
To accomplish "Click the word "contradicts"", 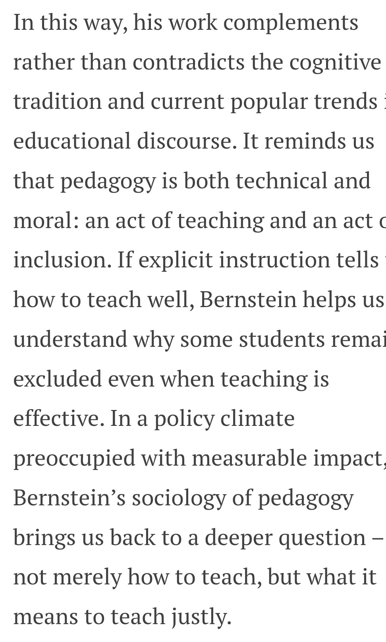I will click(x=188, y=62).
